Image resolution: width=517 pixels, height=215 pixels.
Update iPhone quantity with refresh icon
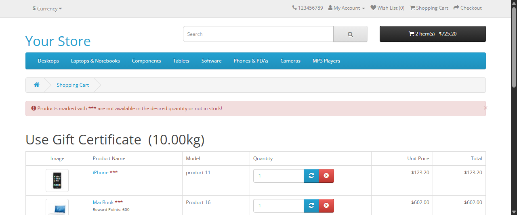[x=311, y=176]
